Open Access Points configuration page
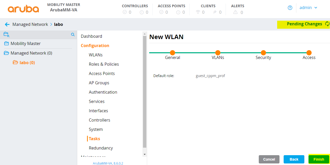330x165 pixels. [x=102, y=73]
